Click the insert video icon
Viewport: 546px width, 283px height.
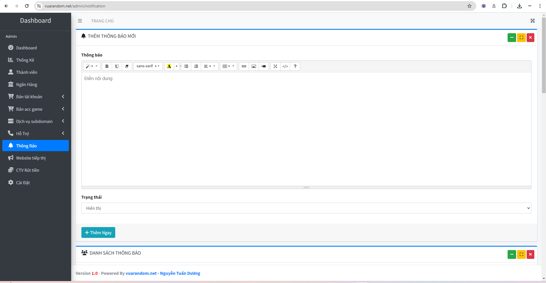[x=264, y=66]
